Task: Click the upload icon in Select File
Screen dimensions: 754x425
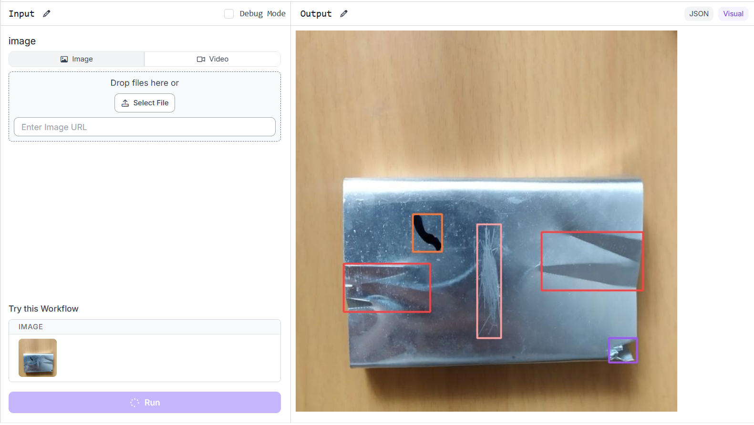Action: click(x=125, y=103)
